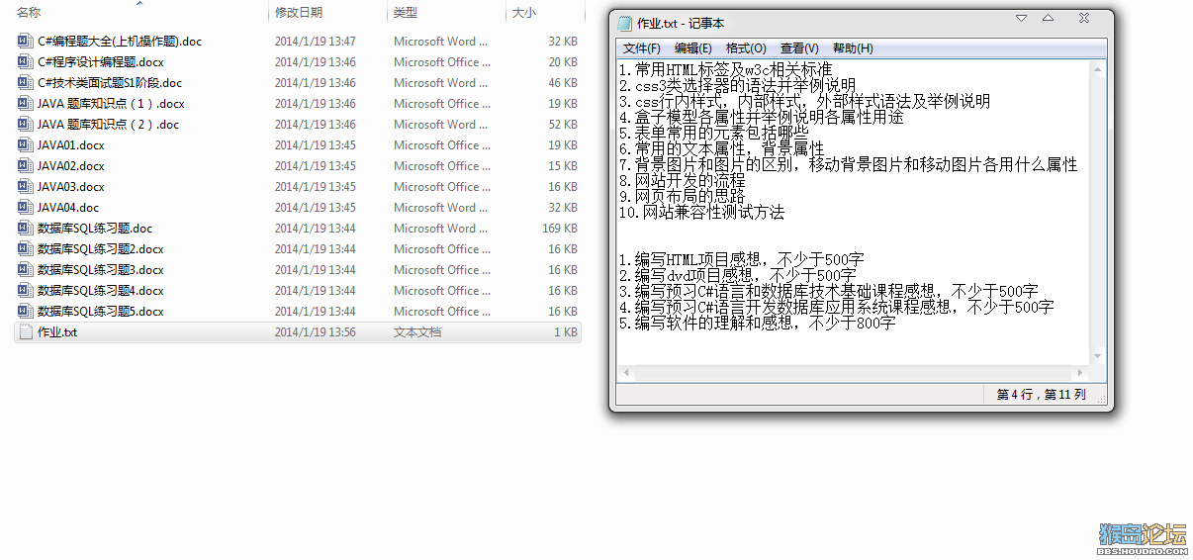Click Word icon of 数据库SQL练习题4.docx
The width and height of the screenshot is (1193, 560).
coord(26,291)
